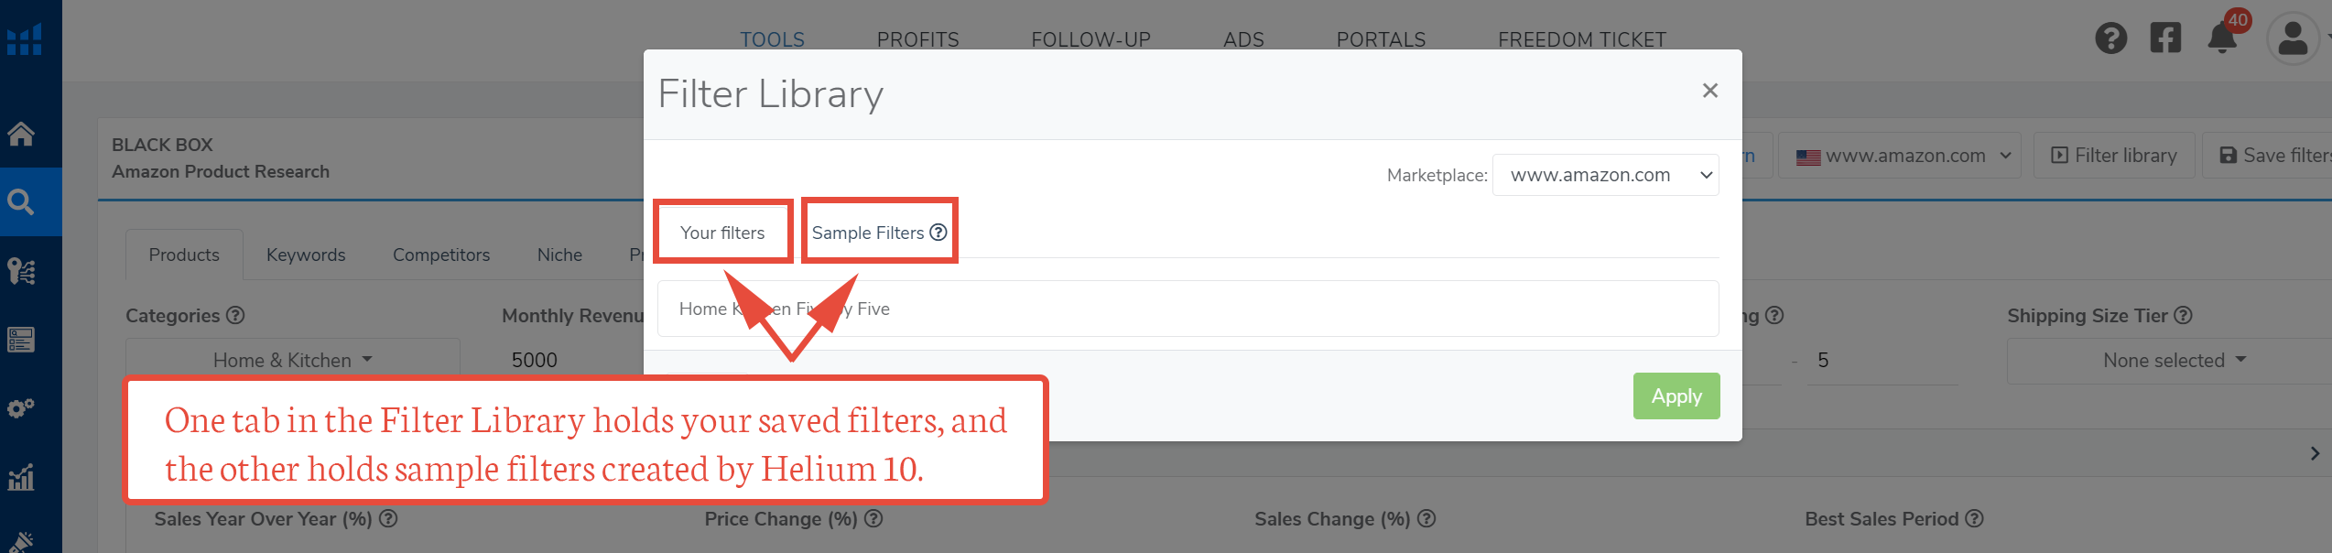
Task: Switch to the Sample Filters tab
Action: (x=867, y=233)
